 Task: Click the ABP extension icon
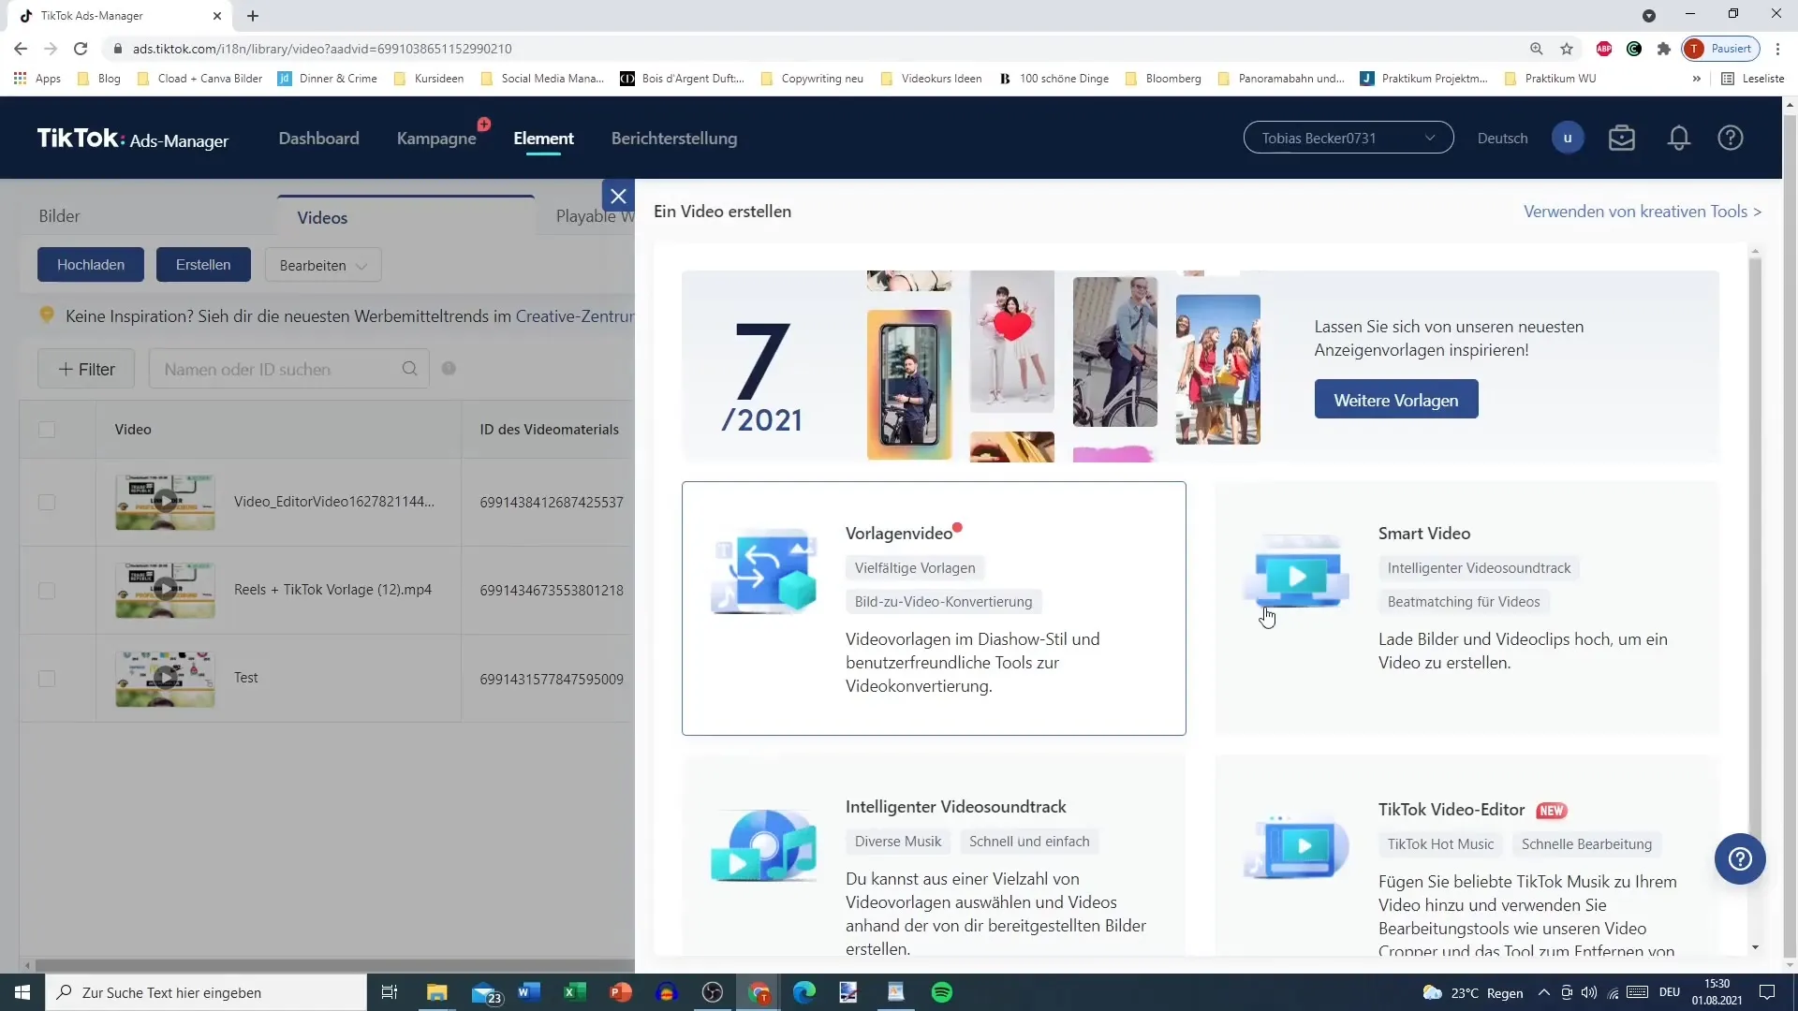pyautogui.click(x=1604, y=49)
